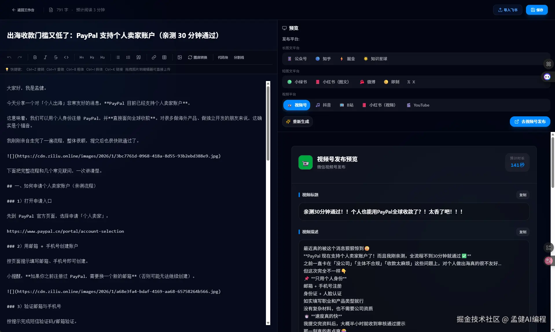Image resolution: width=555 pixels, height=332 pixels.
Task: Insert a table with the grid icon
Action: click(x=164, y=57)
